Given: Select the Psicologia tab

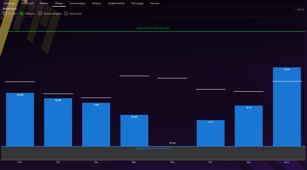Looking at the screenshot, I should (x=137, y=3).
